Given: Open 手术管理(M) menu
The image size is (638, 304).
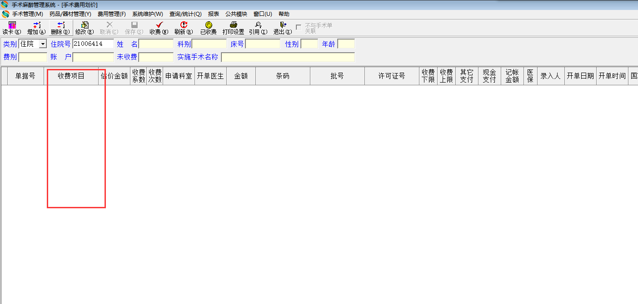Looking at the screenshot, I should point(28,14).
